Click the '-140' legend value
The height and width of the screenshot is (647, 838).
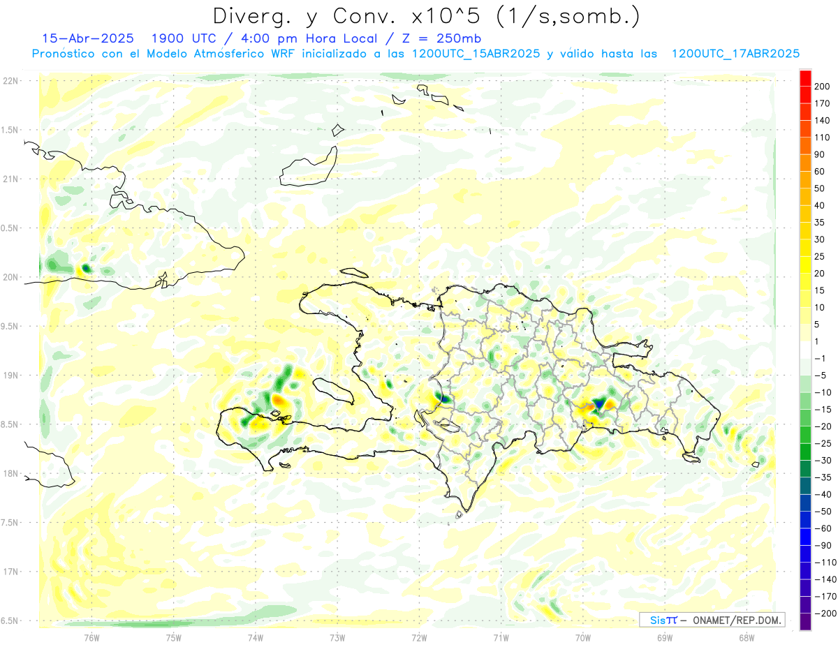[824, 579]
